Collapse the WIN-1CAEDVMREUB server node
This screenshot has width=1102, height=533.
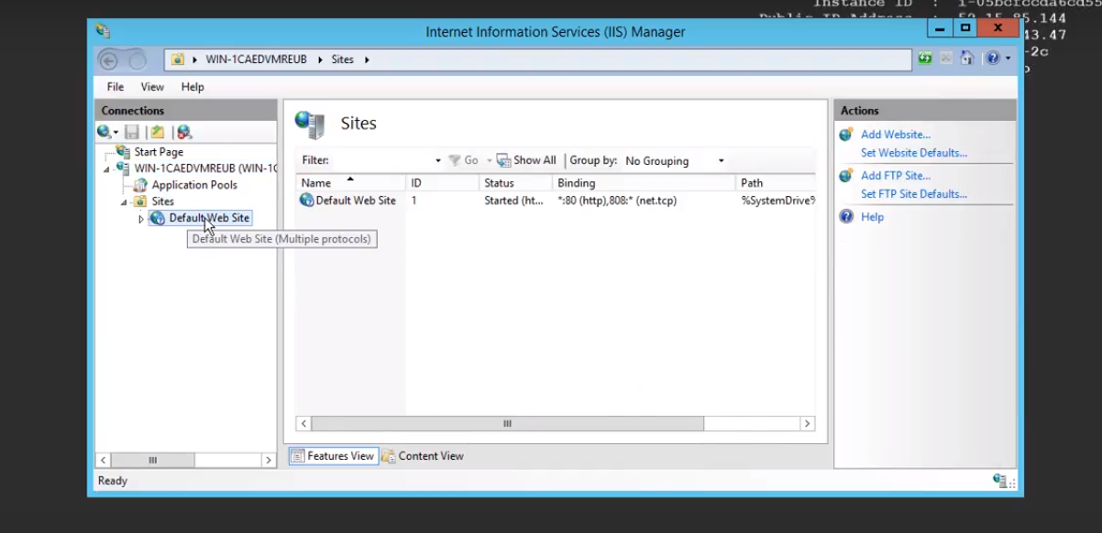click(x=106, y=169)
